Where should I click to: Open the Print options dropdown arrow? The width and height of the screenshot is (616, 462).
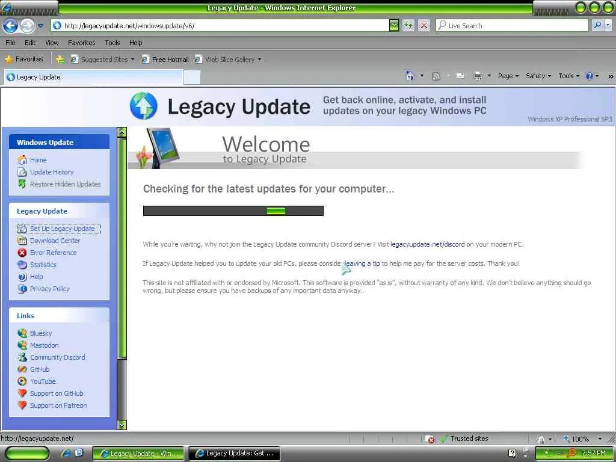point(489,76)
